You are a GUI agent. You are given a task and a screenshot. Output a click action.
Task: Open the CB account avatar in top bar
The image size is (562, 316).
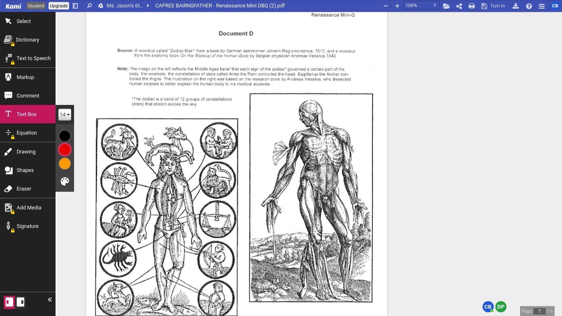pyautogui.click(x=555, y=6)
